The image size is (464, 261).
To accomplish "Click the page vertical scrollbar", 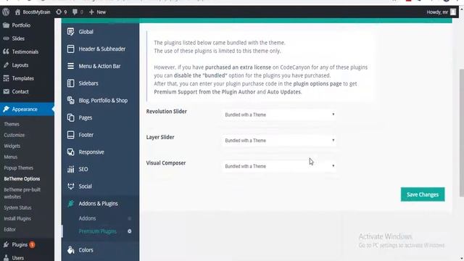I will [x=461, y=133].
